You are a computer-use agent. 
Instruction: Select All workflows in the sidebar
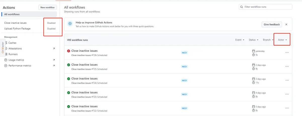point(29,14)
